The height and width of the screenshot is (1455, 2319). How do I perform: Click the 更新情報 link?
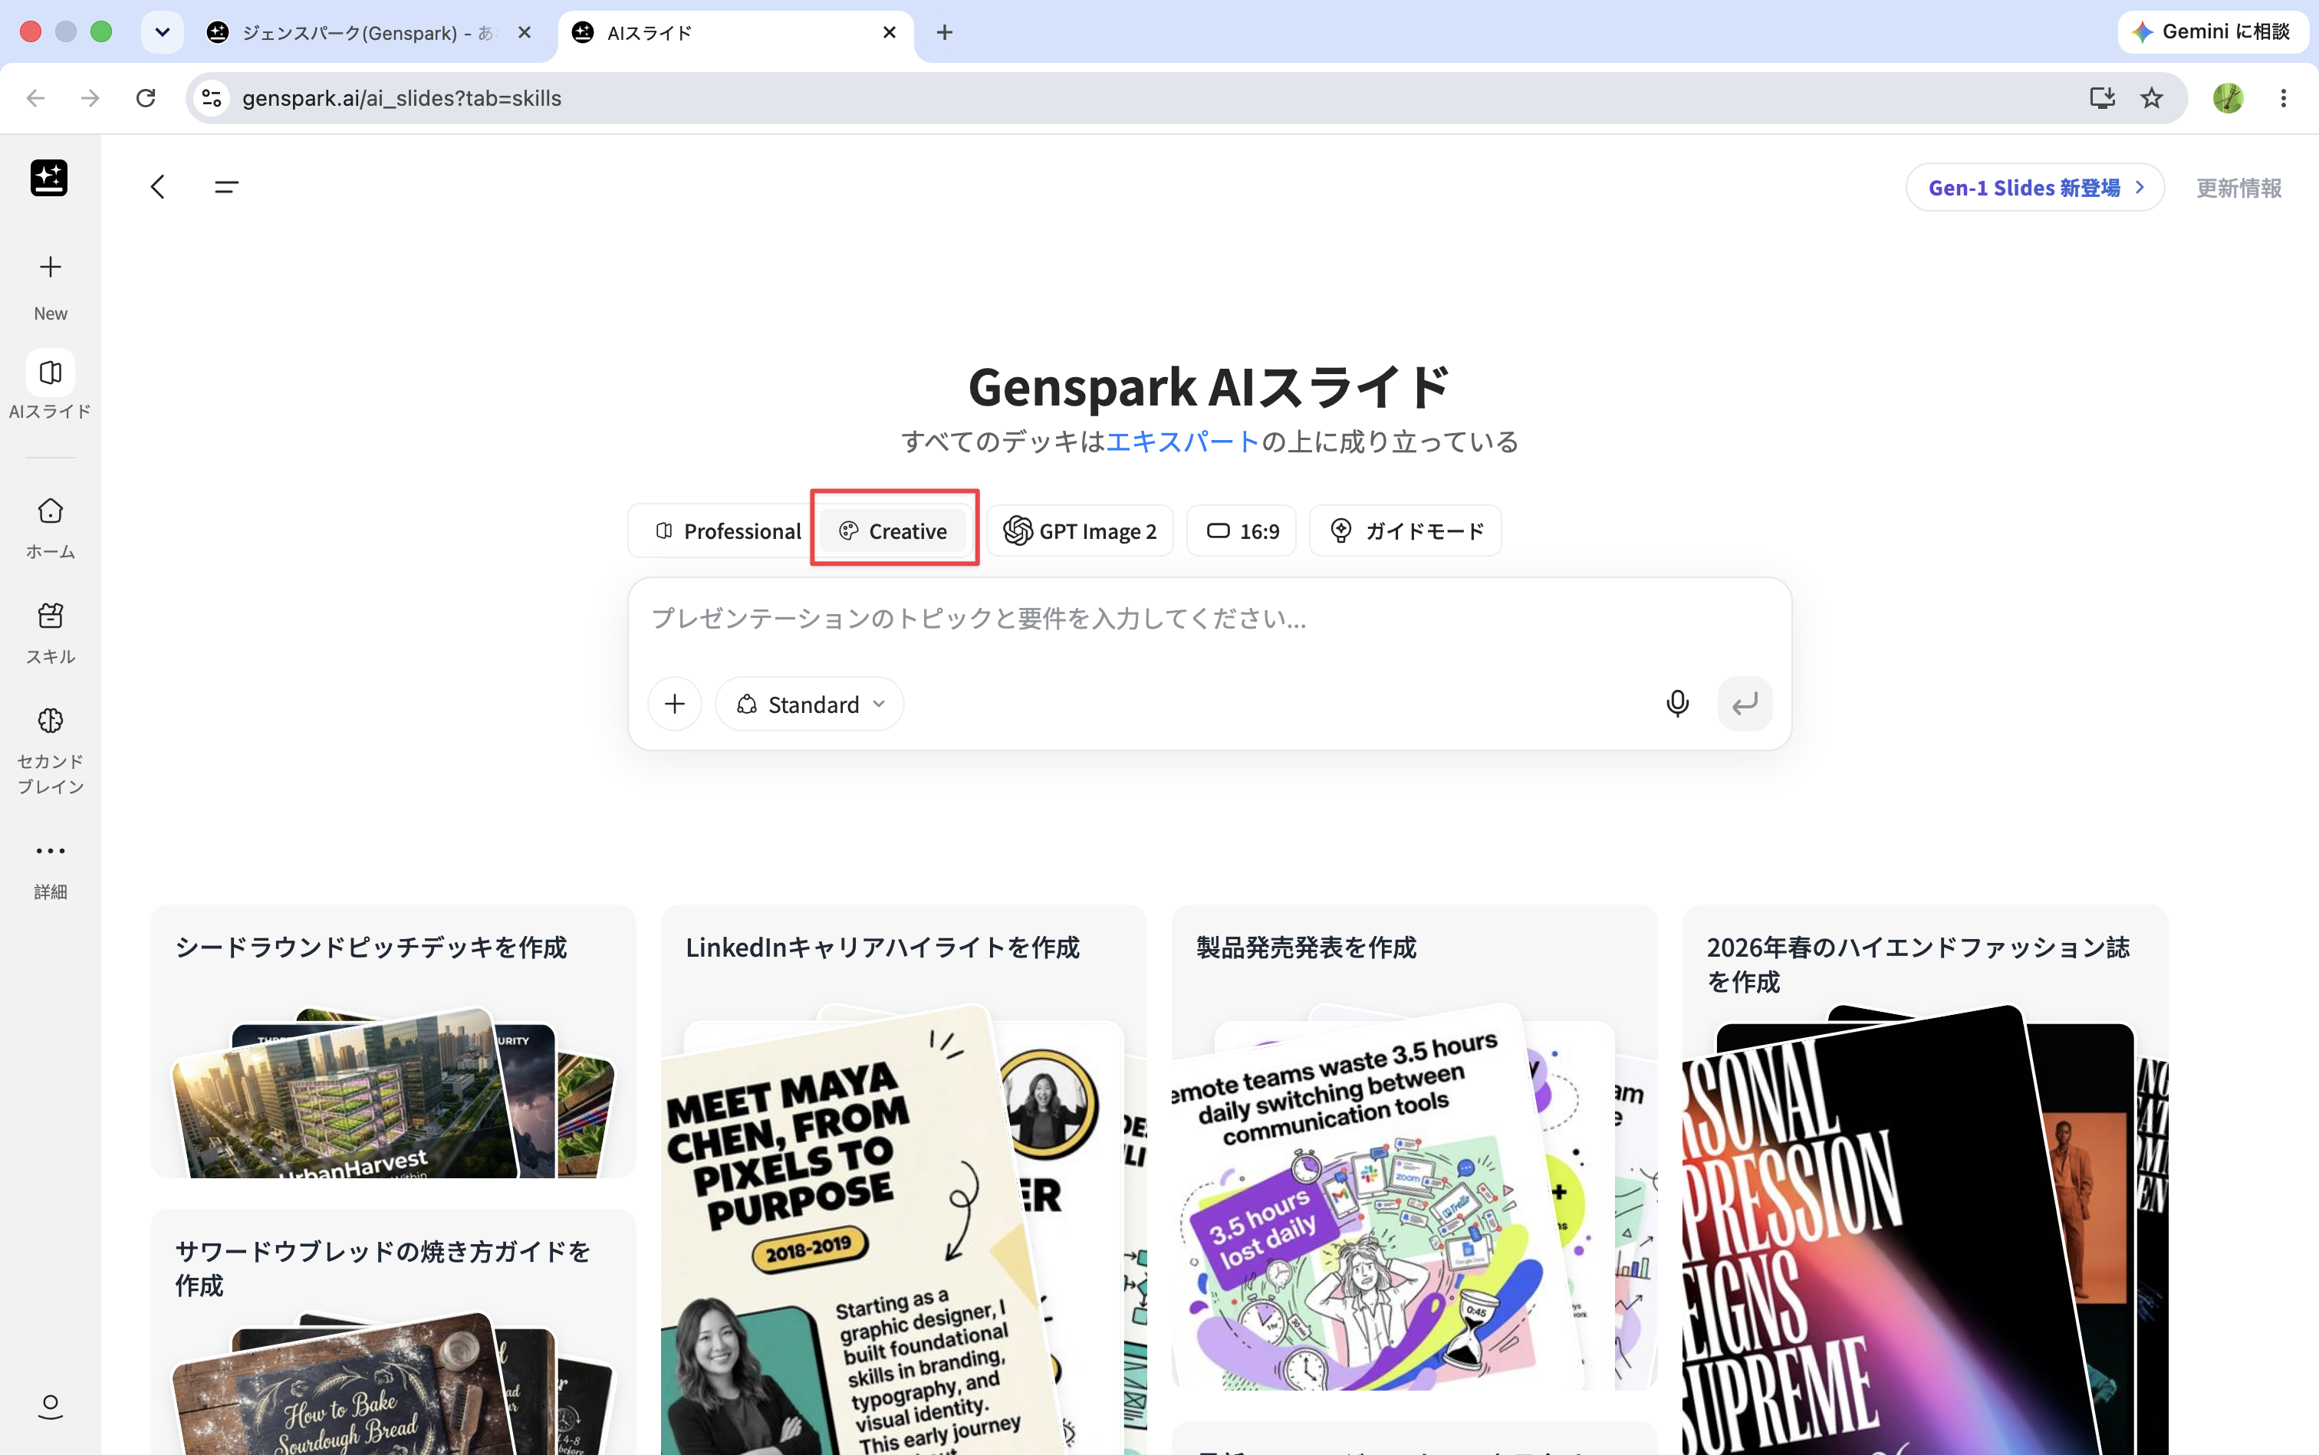2238,188
